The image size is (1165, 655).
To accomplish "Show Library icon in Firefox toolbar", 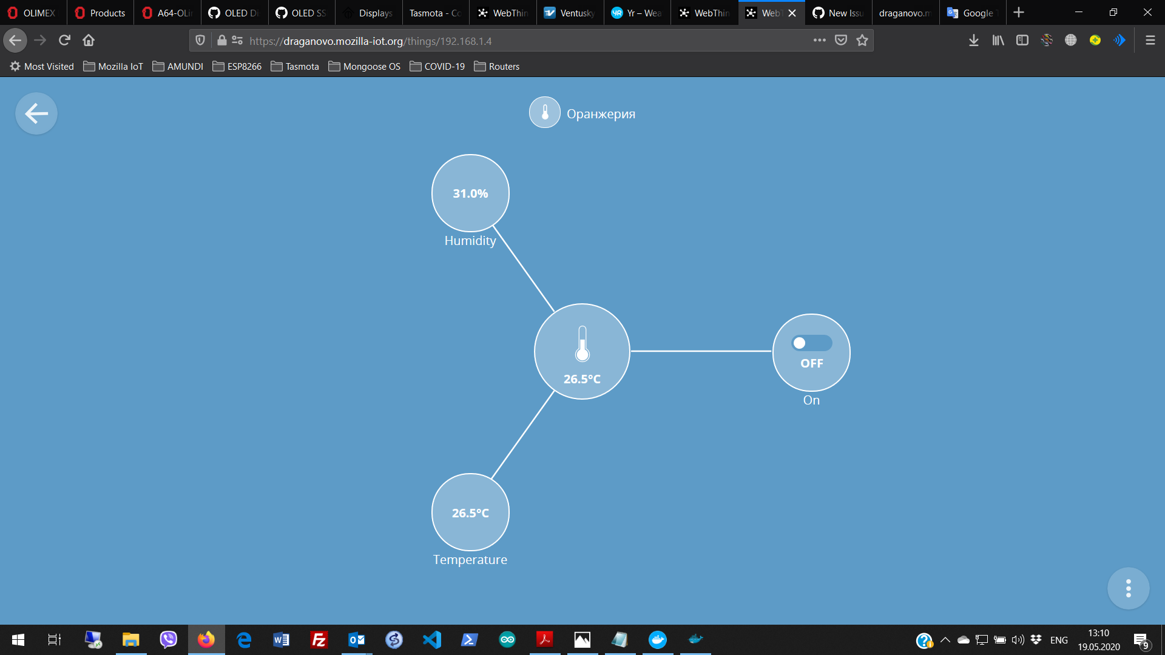I will (x=998, y=41).
